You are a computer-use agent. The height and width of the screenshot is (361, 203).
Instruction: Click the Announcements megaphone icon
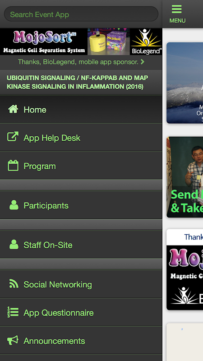click(13, 340)
